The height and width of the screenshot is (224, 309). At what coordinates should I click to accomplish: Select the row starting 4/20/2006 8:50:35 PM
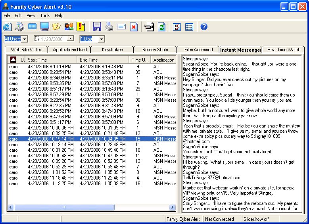tap(92, 83)
